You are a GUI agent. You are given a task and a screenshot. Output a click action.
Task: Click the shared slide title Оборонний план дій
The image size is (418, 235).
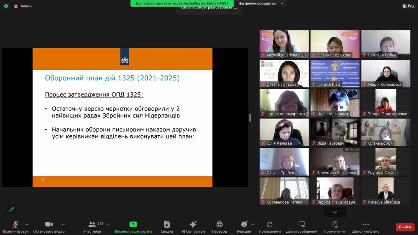[x=113, y=78]
